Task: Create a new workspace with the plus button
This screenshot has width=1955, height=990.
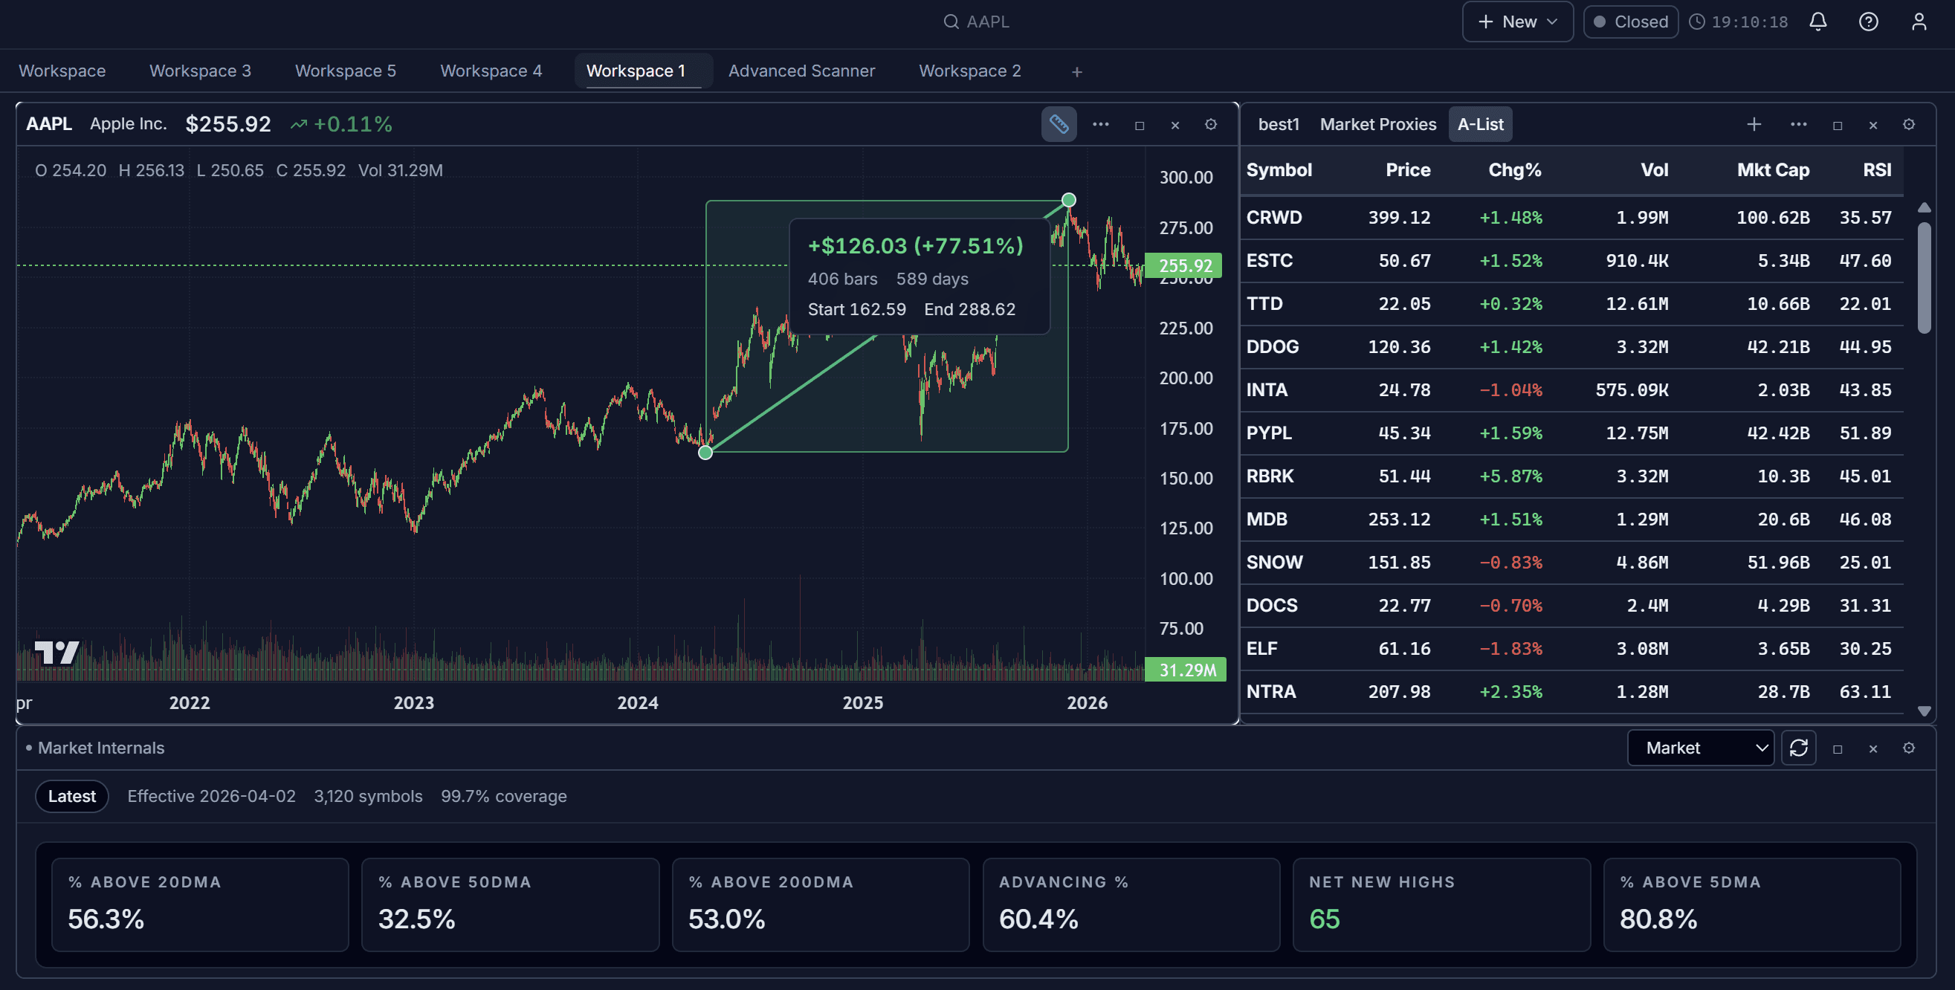Action: 1076,71
